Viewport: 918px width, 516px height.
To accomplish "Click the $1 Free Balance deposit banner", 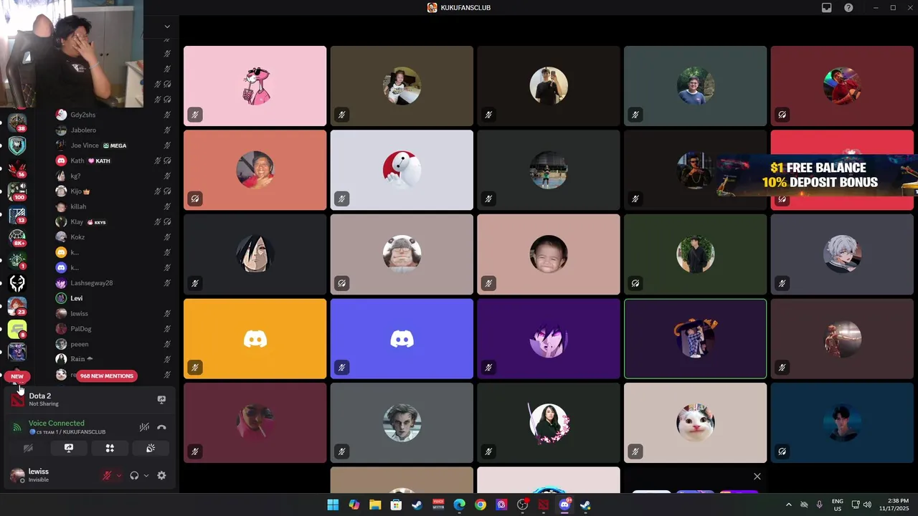I will (818, 175).
